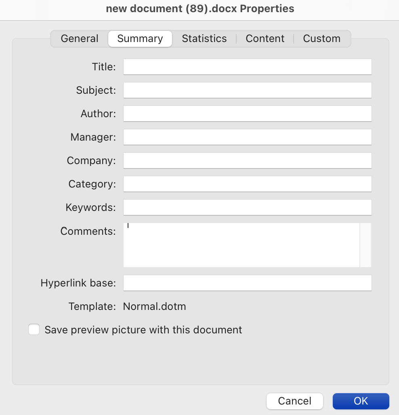Open the Custom tab
The height and width of the screenshot is (415, 399).
321,39
